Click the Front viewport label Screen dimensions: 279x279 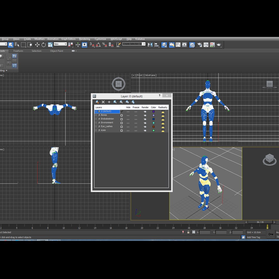(140, 75)
